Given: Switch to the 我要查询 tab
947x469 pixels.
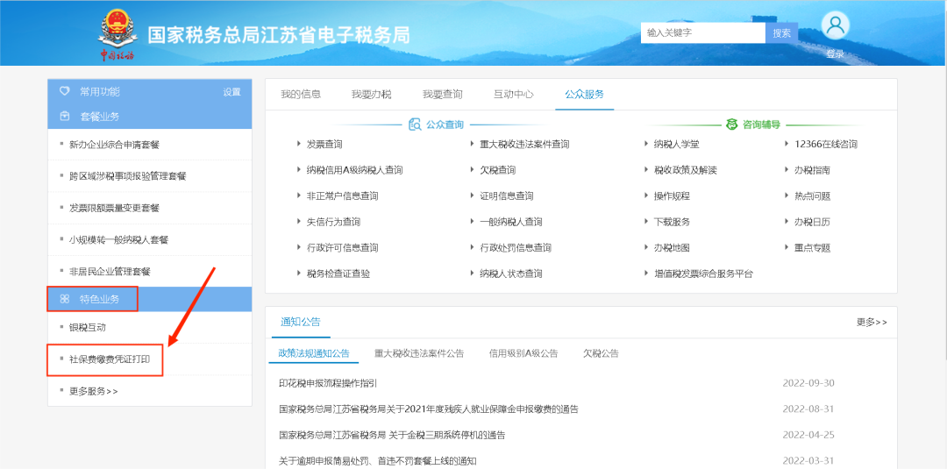Looking at the screenshot, I should [x=443, y=94].
